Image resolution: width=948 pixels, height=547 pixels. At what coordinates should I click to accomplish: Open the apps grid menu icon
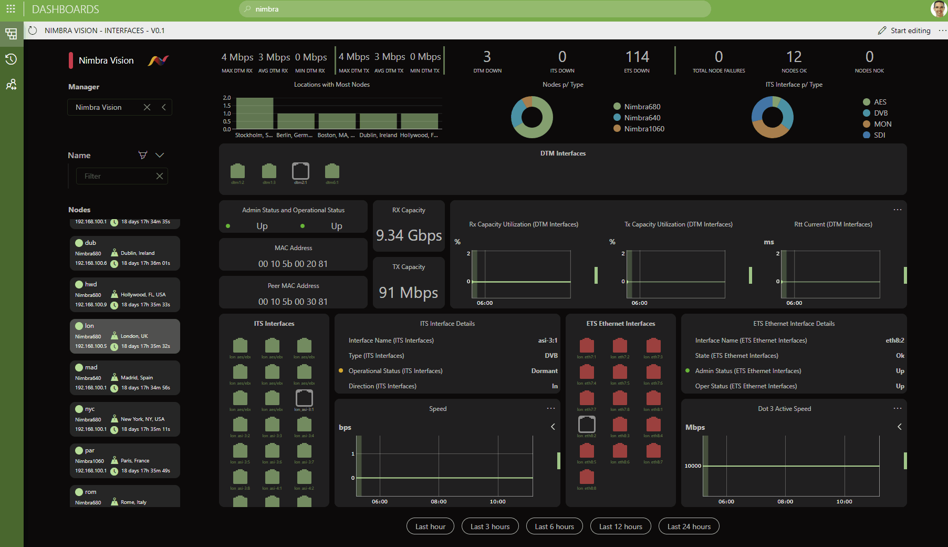pos(11,9)
